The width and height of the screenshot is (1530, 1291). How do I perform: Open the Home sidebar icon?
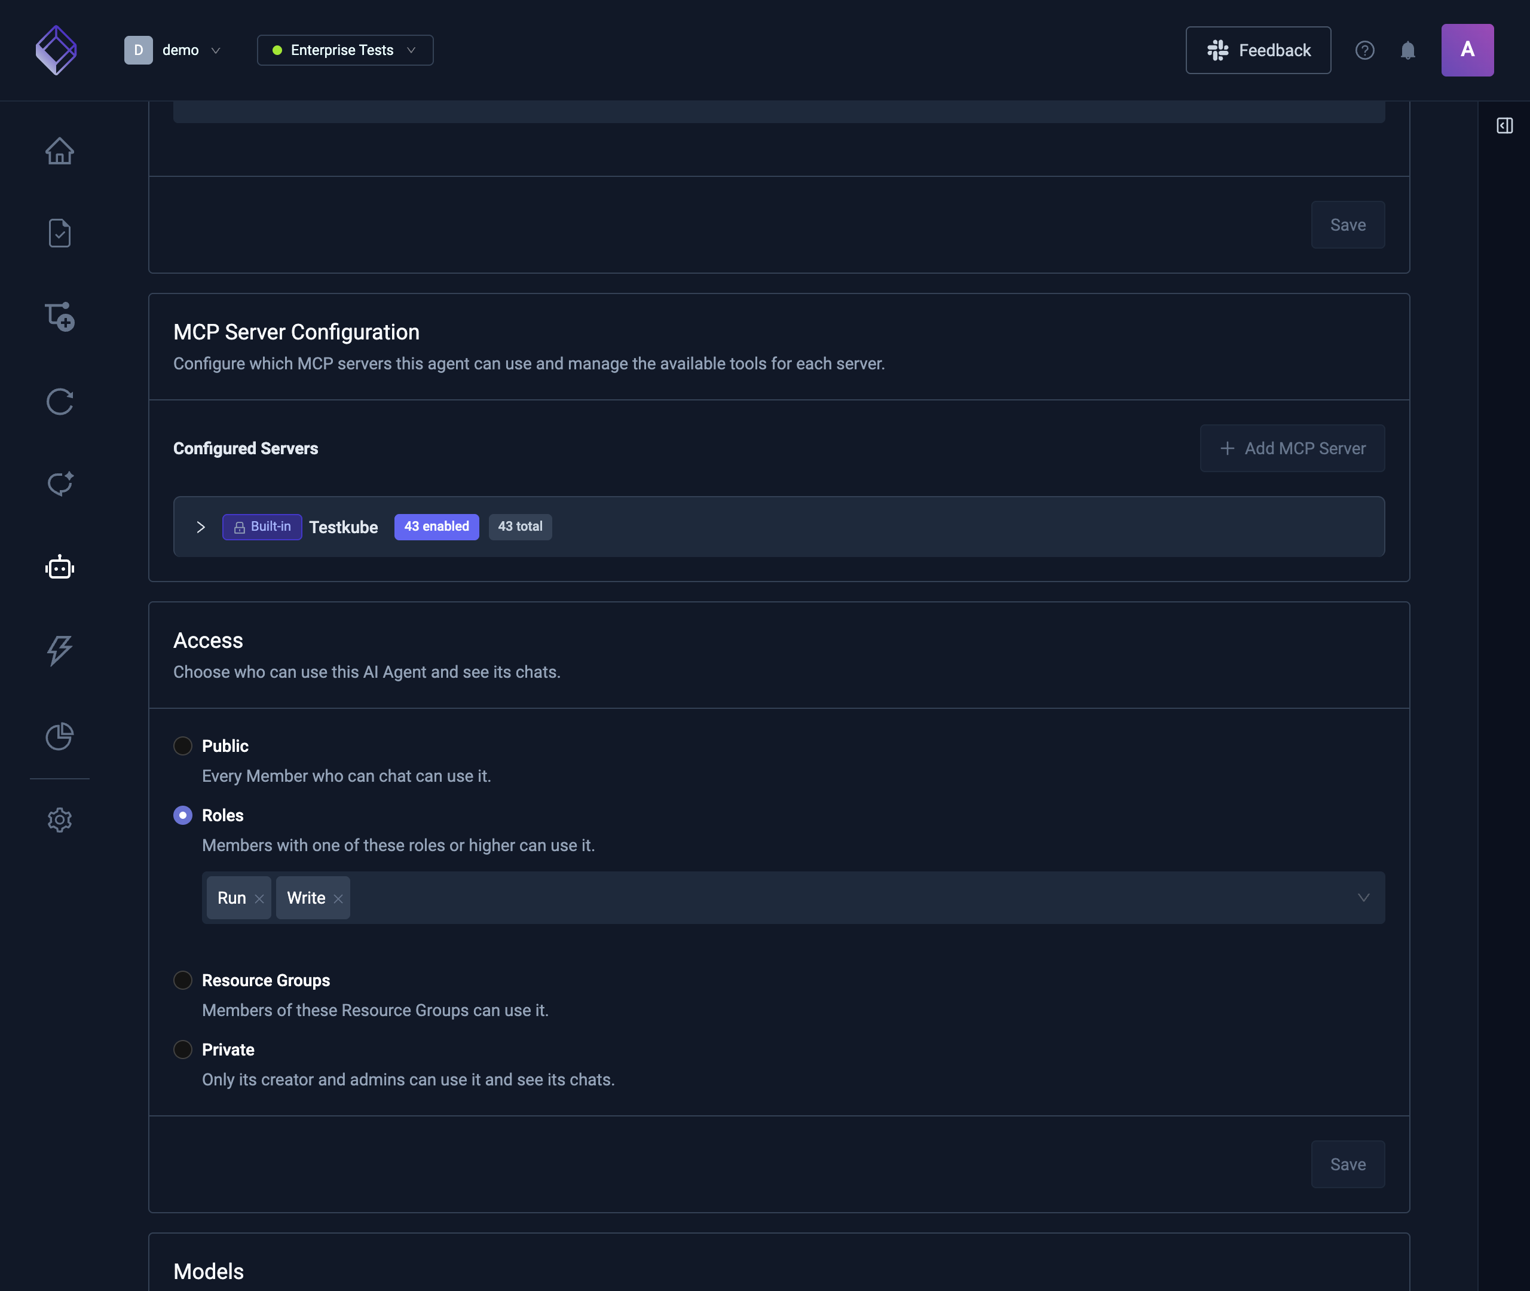click(59, 151)
